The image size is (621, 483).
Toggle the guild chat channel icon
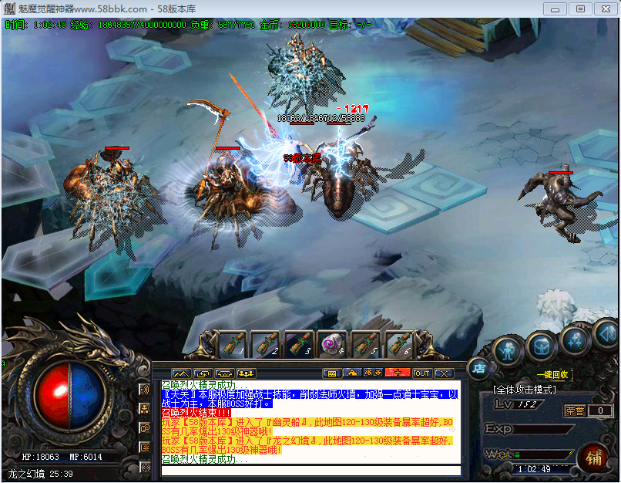click(145, 428)
